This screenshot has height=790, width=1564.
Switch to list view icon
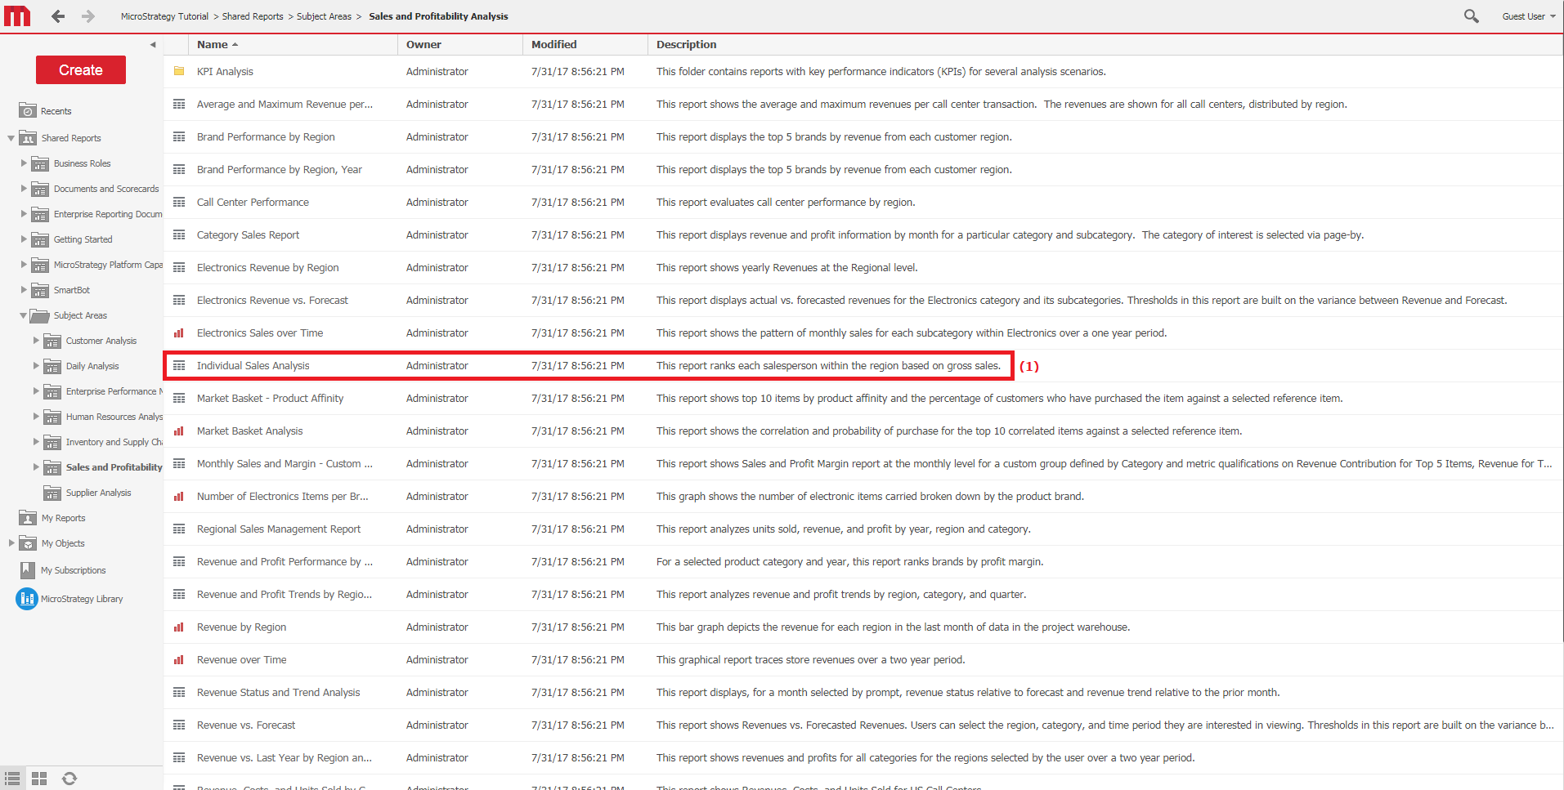click(12, 779)
